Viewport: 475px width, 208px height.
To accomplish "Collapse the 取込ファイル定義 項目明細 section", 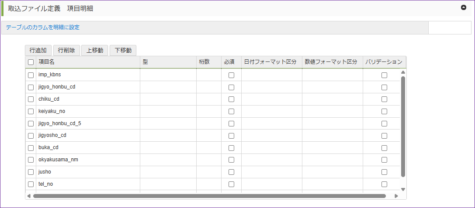I will pyautogui.click(x=464, y=7).
